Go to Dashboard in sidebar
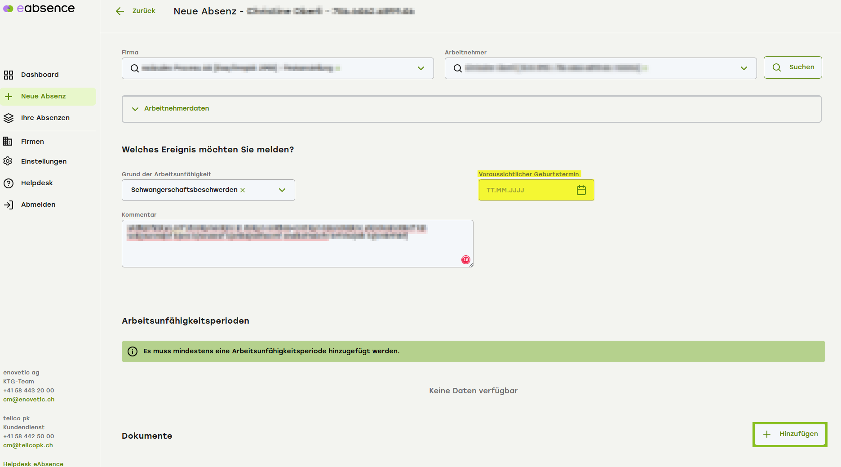 (x=40, y=75)
